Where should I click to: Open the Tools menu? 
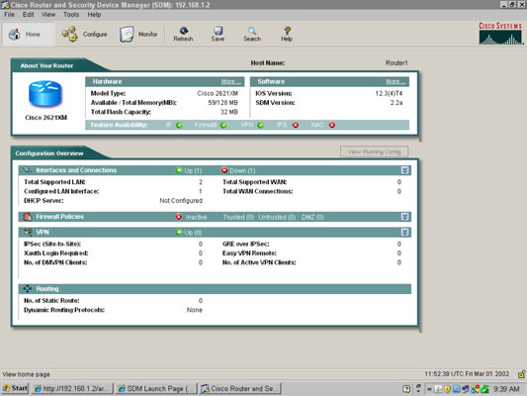(x=71, y=15)
